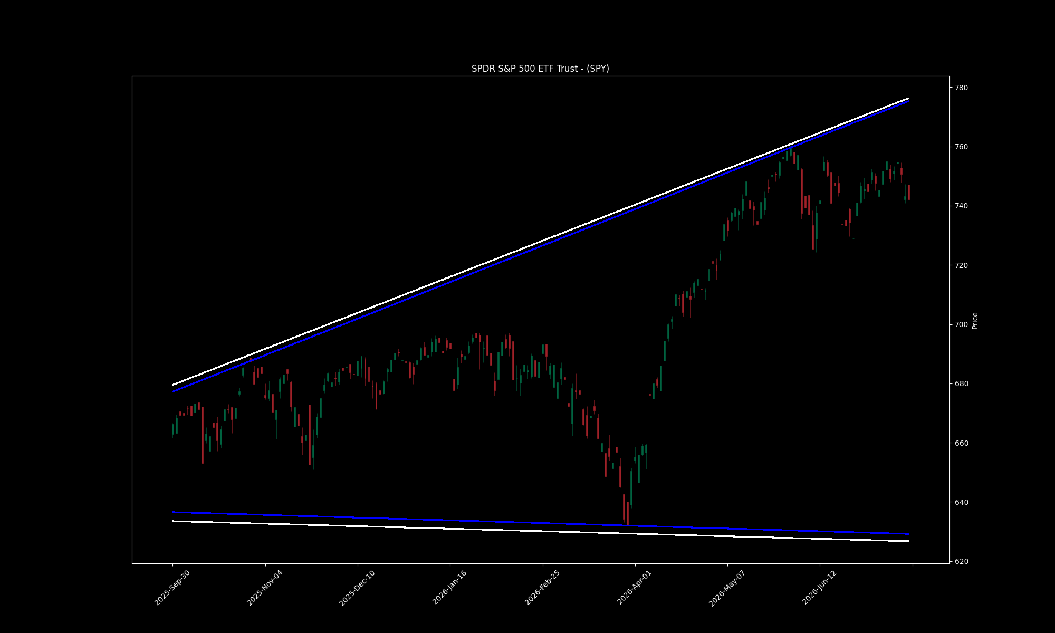Viewport: 1055px width, 633px height.
Task: Click the 700 price axis value
Action: click(962, 324)
